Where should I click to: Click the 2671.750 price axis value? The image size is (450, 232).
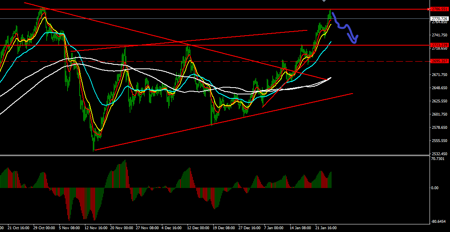[440, 74]
